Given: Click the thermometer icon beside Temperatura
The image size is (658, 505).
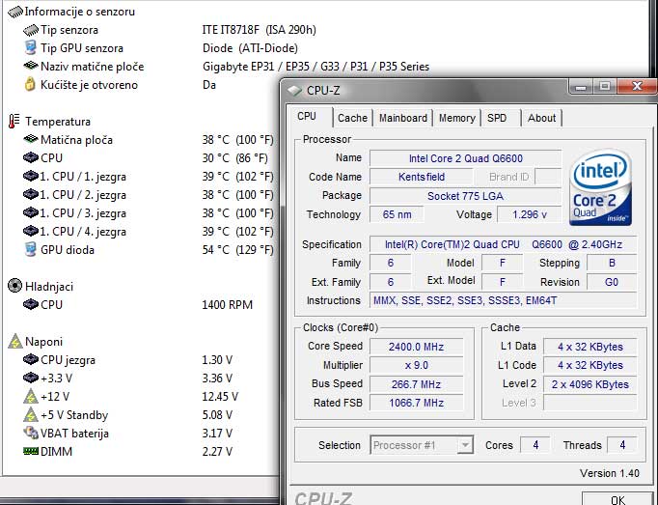Looking at the screenshot, I should click(14, 122).
